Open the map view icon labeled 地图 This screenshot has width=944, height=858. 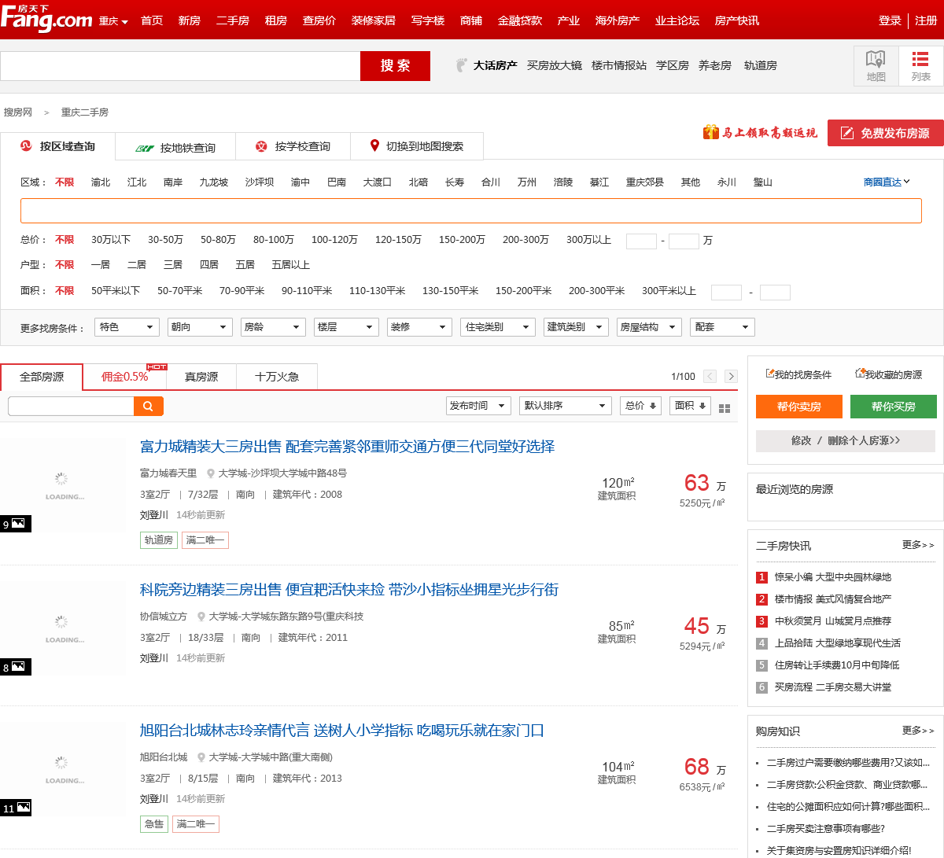click(x=876, y=65)
